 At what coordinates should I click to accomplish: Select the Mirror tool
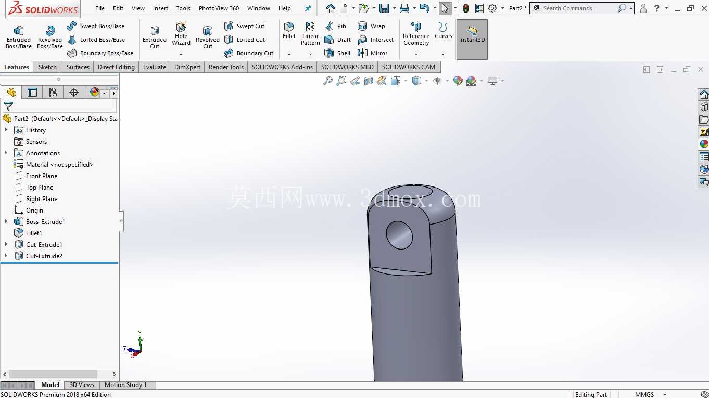point(372,53)
